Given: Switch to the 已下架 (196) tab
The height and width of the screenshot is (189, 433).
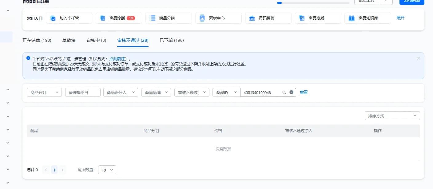Looking at the screenshot, I should [x=172, y=40].
